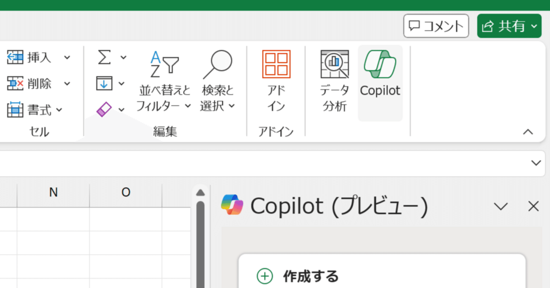Expand the 挿入 dropdown arrow
The height and width of the screenshot is (288, 550).
click(x=67, y=57)
